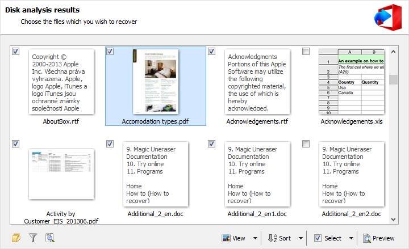The width and height of the screenshot is (409, 249).
Task: Open the Sort dropdown arrow
Action: tap(301, 238)
